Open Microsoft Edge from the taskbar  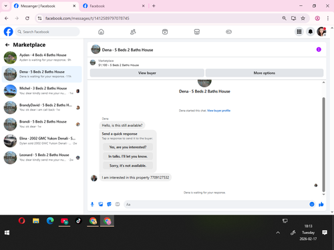click(x=50, y=221)
